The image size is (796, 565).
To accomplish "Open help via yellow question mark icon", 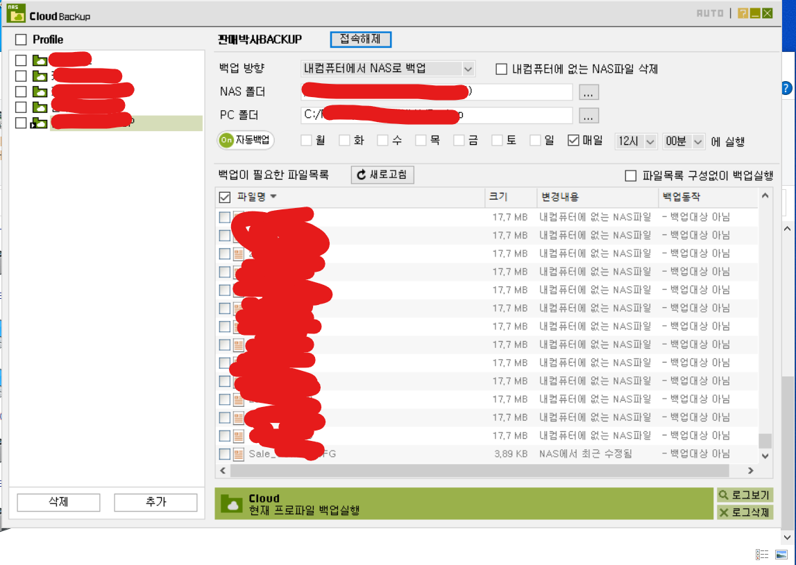I will 743,13.
